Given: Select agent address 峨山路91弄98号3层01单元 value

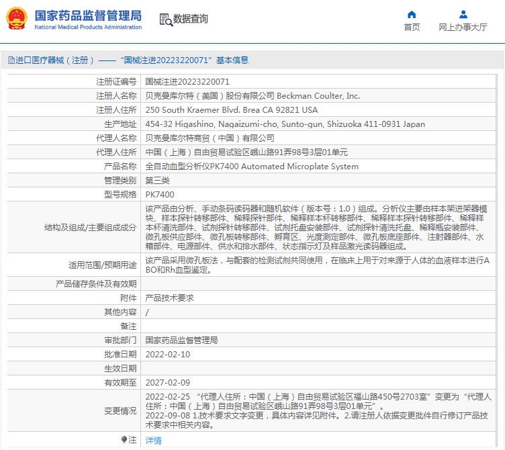Looking at the screenshot, I should 246,152.
